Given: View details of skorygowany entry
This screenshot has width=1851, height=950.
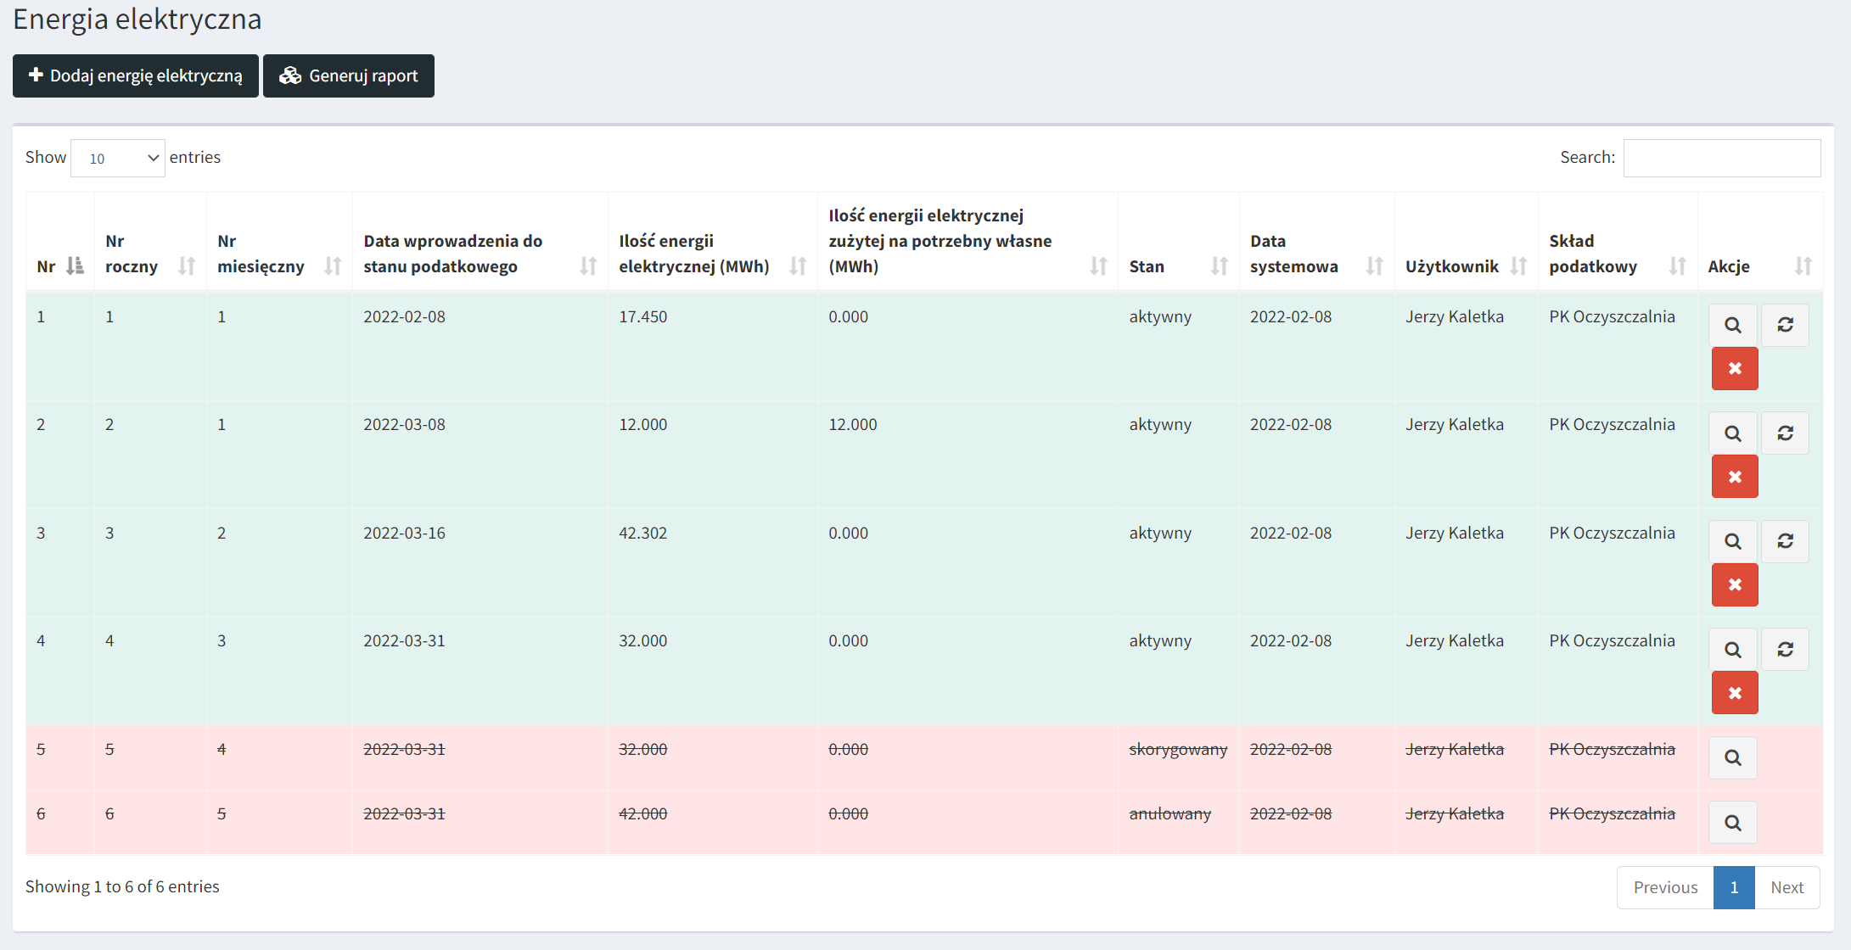Looking at the screenshot, I should pyautogui.click(x=1732, y=757).
